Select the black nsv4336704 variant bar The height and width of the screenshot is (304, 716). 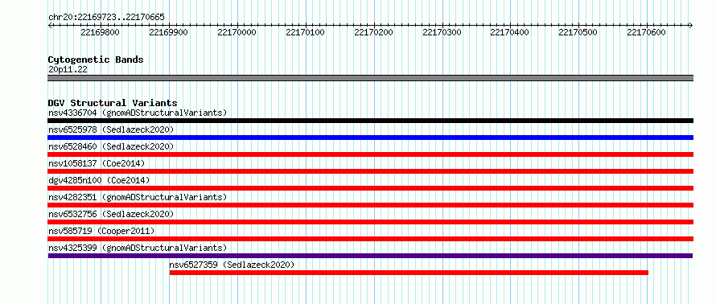coord(371,121)
